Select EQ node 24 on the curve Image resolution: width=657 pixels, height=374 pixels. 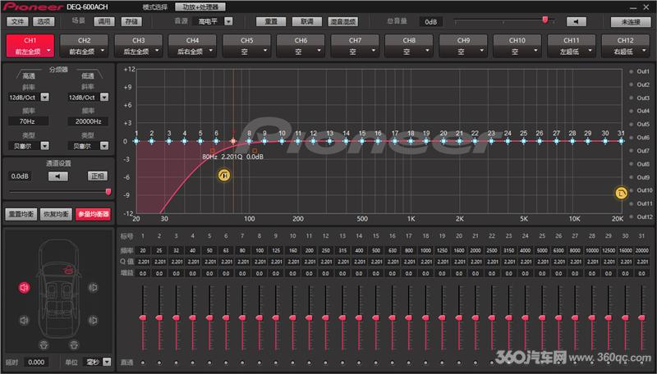(x=508, y=141)
